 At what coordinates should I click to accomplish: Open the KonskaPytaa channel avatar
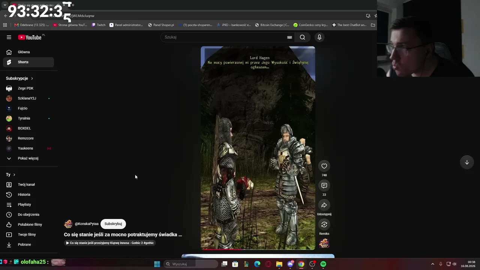tap(68, 224)
